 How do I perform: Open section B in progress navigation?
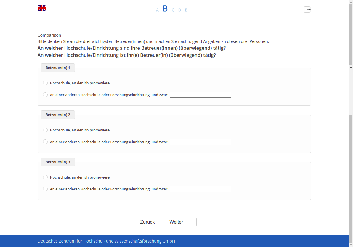pos(165,9)
